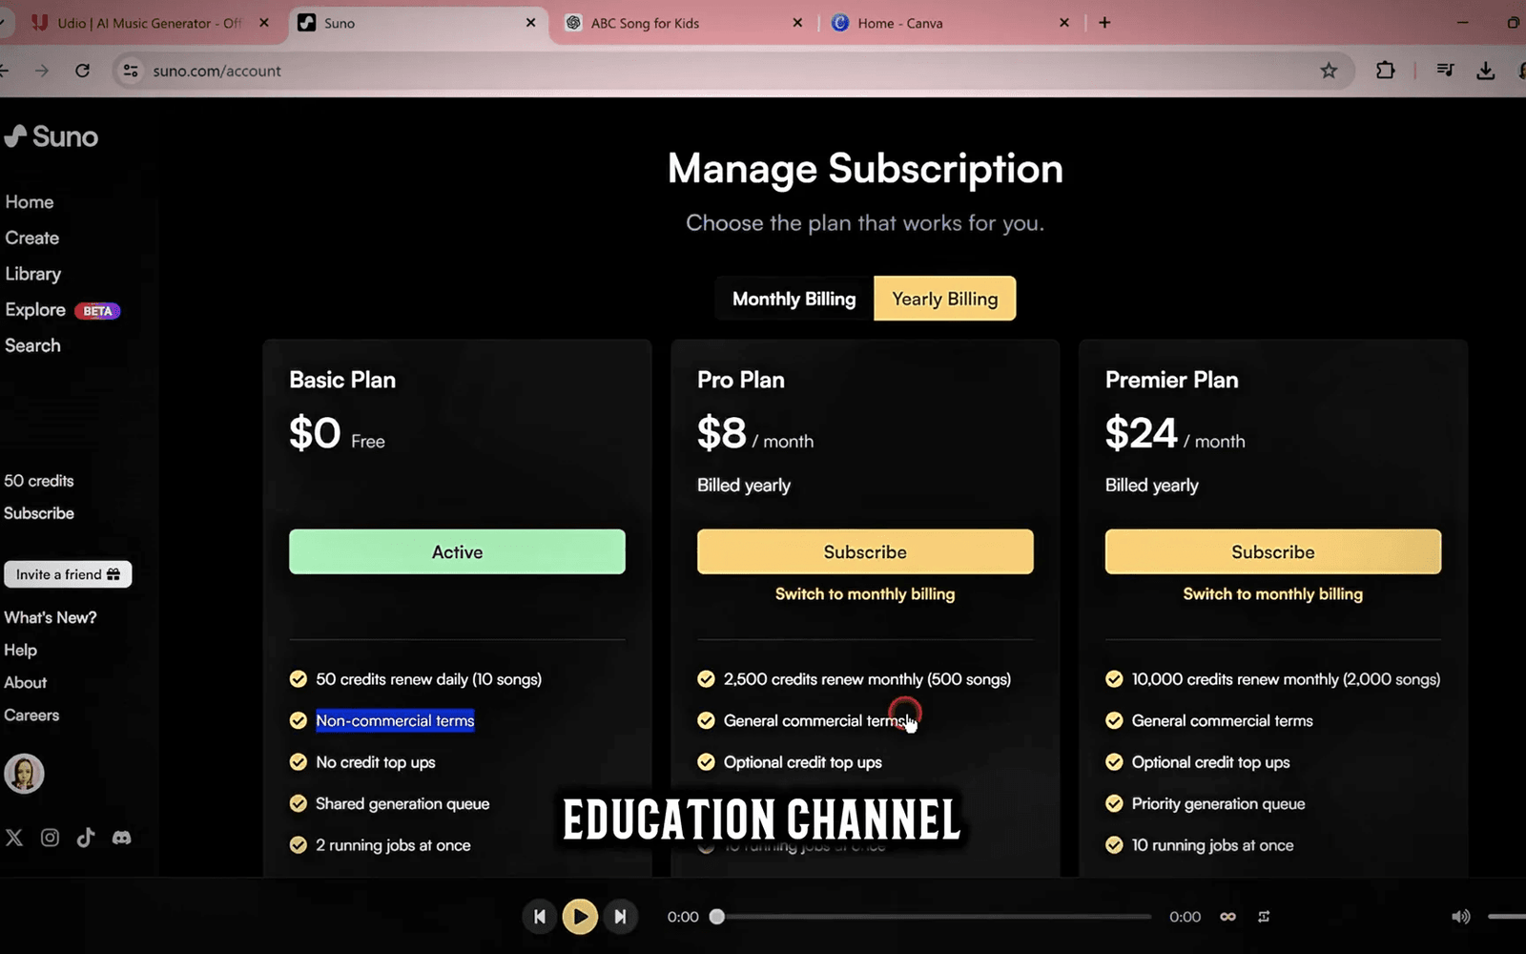Click '2 running jobs at once' text
Viewport: 1526px width, 954px height.
(393, 845)
